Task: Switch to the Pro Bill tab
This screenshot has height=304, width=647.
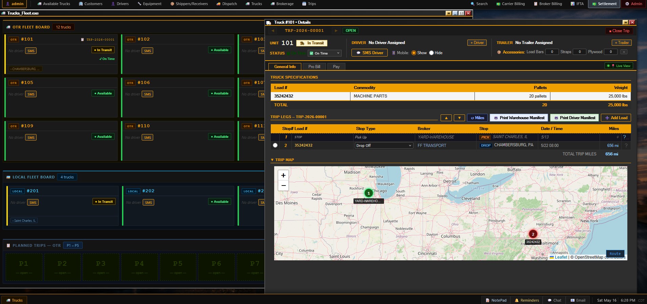Action: pos(314,67)
